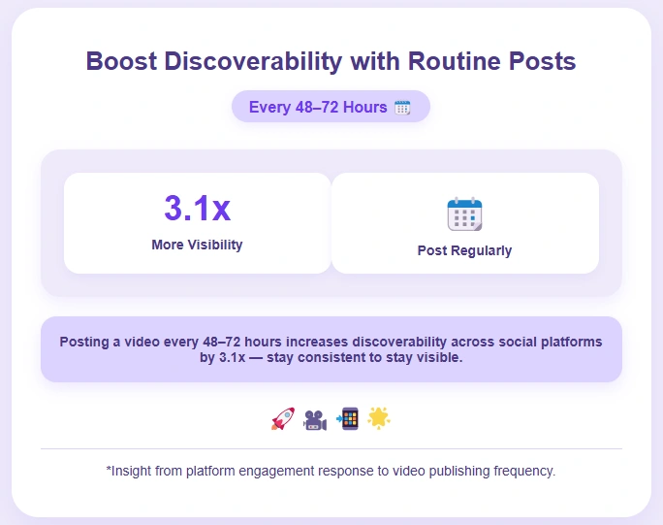Screen dimensions: 663x525
Task: Click the phone with arrow emoji
Action: (348, 418)
